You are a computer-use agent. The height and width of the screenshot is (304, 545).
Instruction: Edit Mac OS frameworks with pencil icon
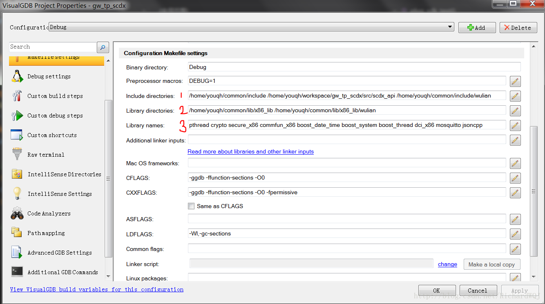click(x=515, y=163)
